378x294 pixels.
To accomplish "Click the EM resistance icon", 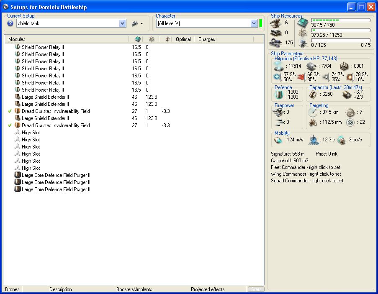I will click(278, 77).
